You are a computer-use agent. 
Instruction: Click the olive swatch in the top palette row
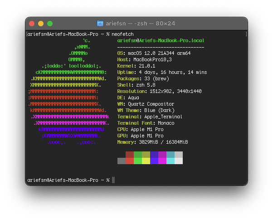click(x=146, y=155)
